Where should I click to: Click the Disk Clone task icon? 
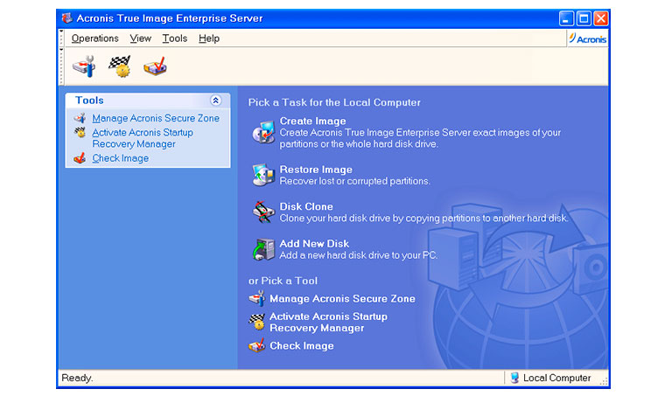[x=263, y=212]
